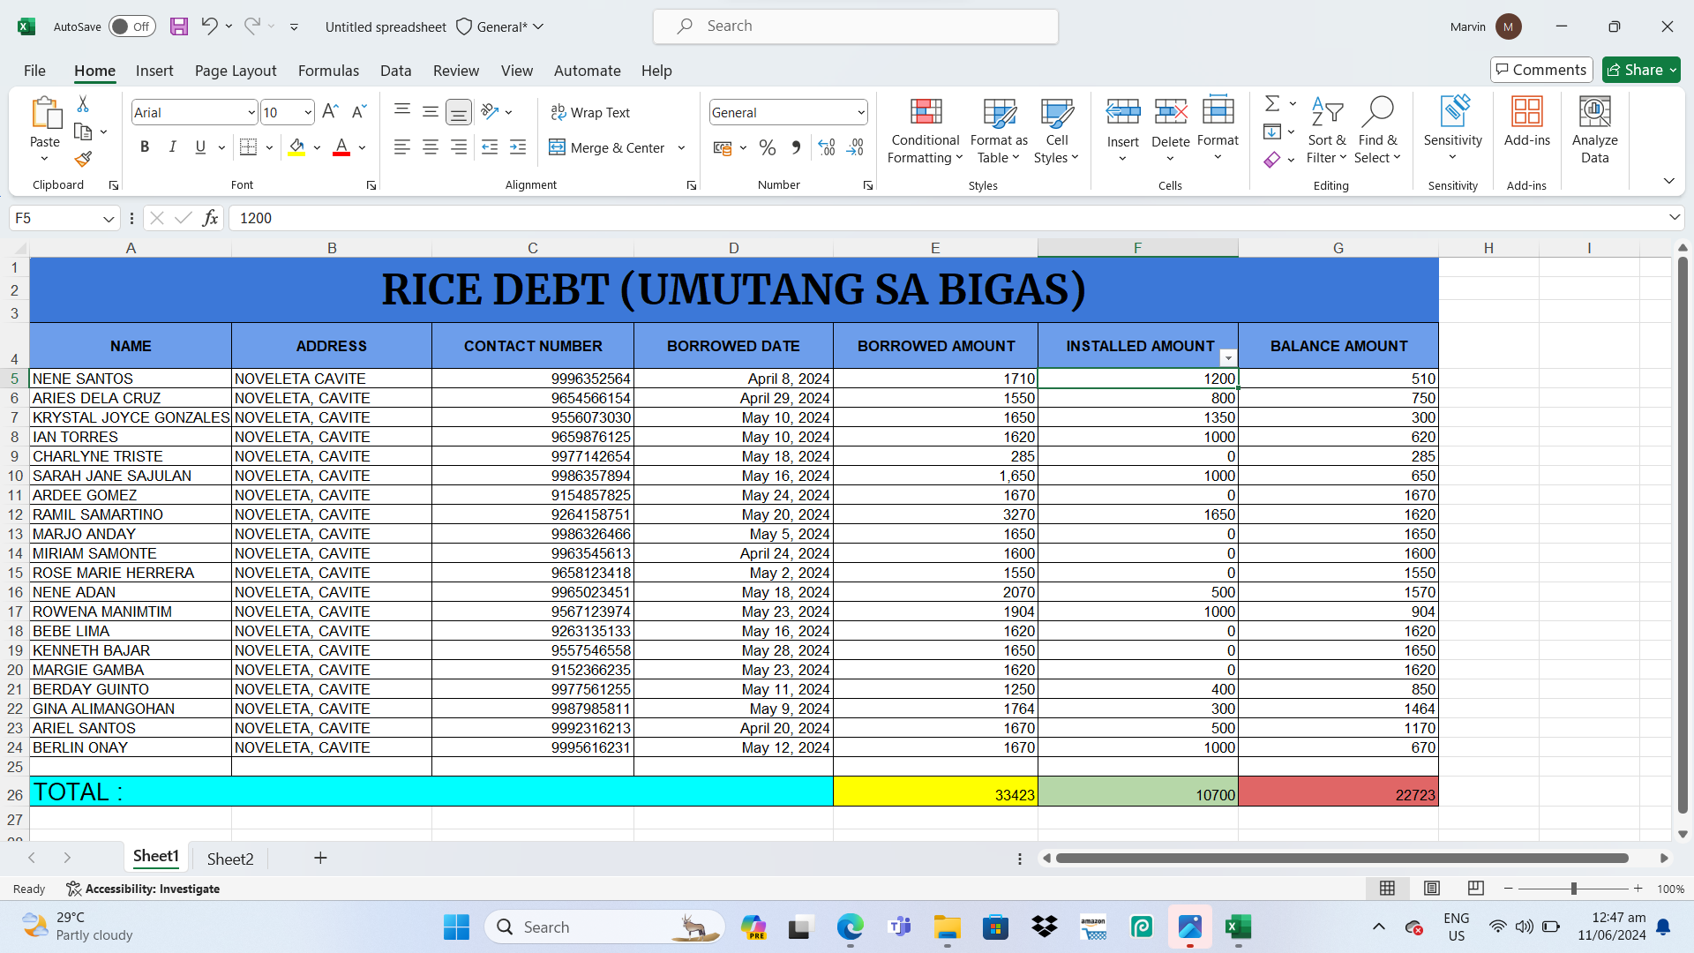Click the AutoSum sigma icon
The width and height of the screenshot is (1694, 953).
(1272, 104)
